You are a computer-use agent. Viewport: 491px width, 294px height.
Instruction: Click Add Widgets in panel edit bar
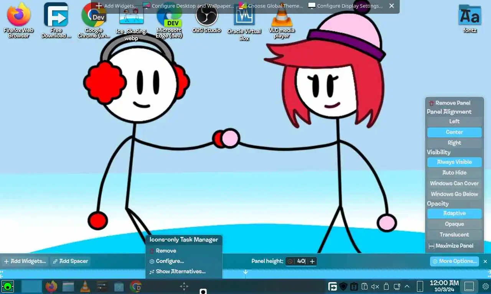[25, 261]
